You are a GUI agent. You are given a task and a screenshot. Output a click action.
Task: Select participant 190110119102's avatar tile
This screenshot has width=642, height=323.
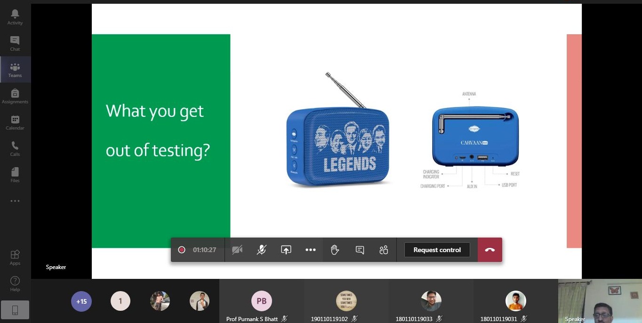(x=346, y=301)
